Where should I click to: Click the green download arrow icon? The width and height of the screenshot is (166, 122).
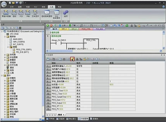[x=70, y=26]
